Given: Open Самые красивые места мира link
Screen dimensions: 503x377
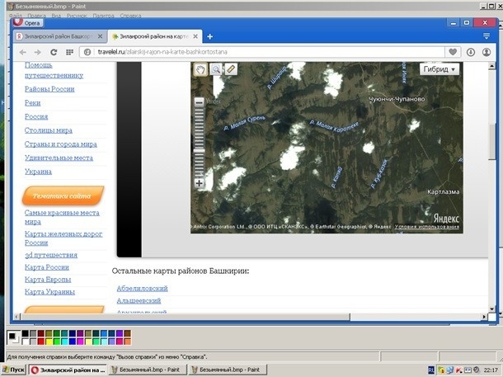Looking at the screenshot, I should point(62,217).
